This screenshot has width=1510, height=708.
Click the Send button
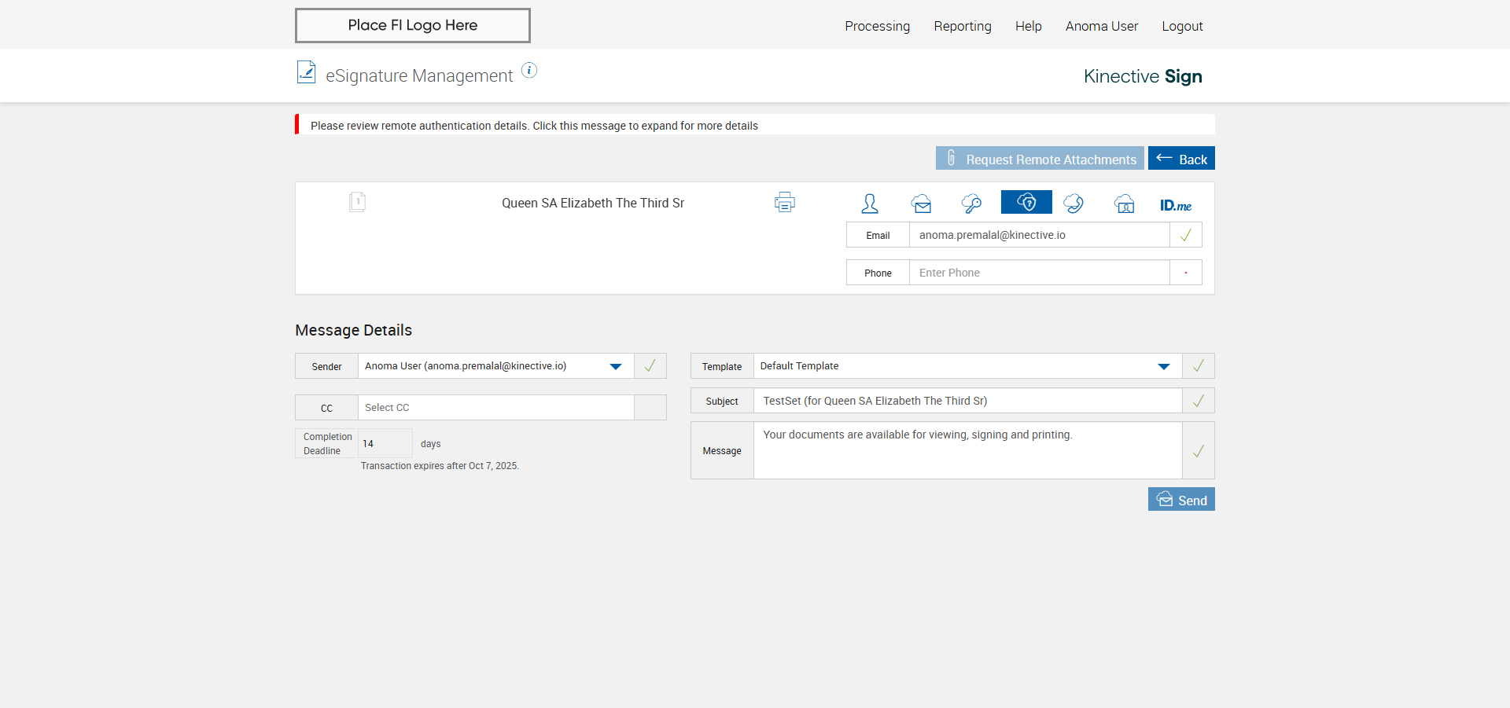[x=1181, y=500]
